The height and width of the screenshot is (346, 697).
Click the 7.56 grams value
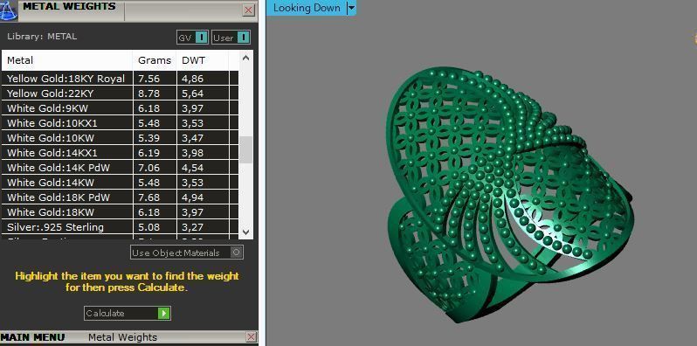148,79
